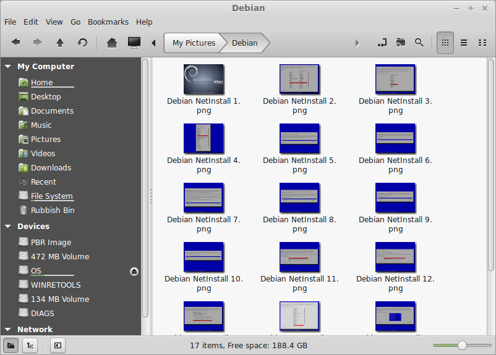Select Debian NetInstall 2.png thumbnail
The width and height of the screenshot is (496, 355).
tap(299, 79)
